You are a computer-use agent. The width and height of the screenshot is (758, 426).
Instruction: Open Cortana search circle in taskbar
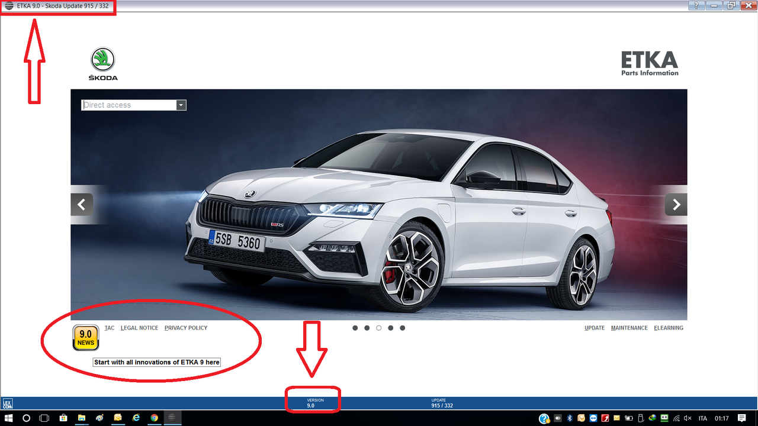point(26,418)
